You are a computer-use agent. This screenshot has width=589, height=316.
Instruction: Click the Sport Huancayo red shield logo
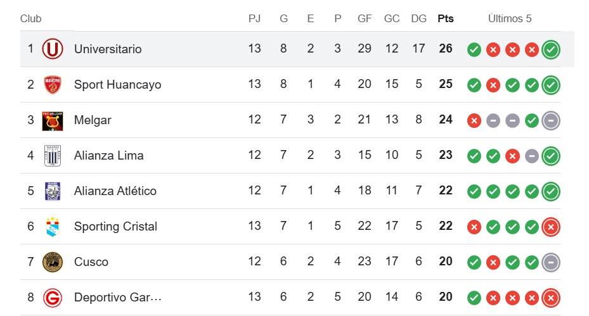point(52,84)
